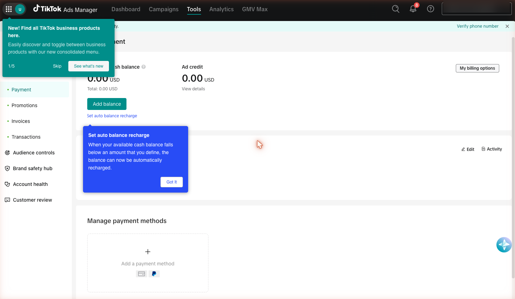The width and height of the screenshot is (515, 299).
Task: Open the help question mark icon
Action: pyautogui.click(x=431, y=9)
